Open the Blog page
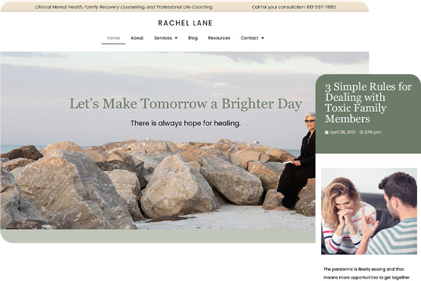This screenshot has width=421, height=281. (193, 38)
